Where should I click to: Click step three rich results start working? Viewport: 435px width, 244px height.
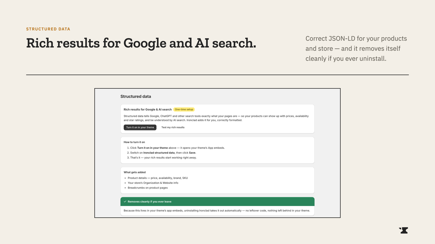163,158
